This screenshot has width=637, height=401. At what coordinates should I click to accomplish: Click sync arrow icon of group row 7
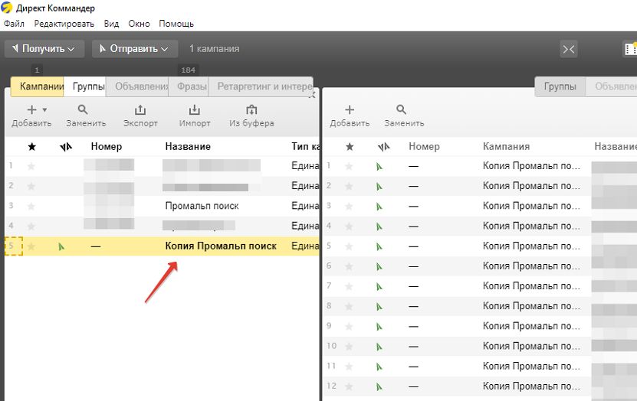tap(379, 287)
